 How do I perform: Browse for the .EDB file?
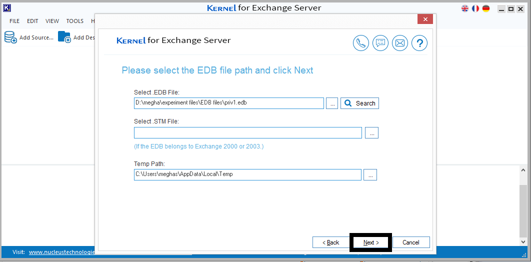pos(332,103)
